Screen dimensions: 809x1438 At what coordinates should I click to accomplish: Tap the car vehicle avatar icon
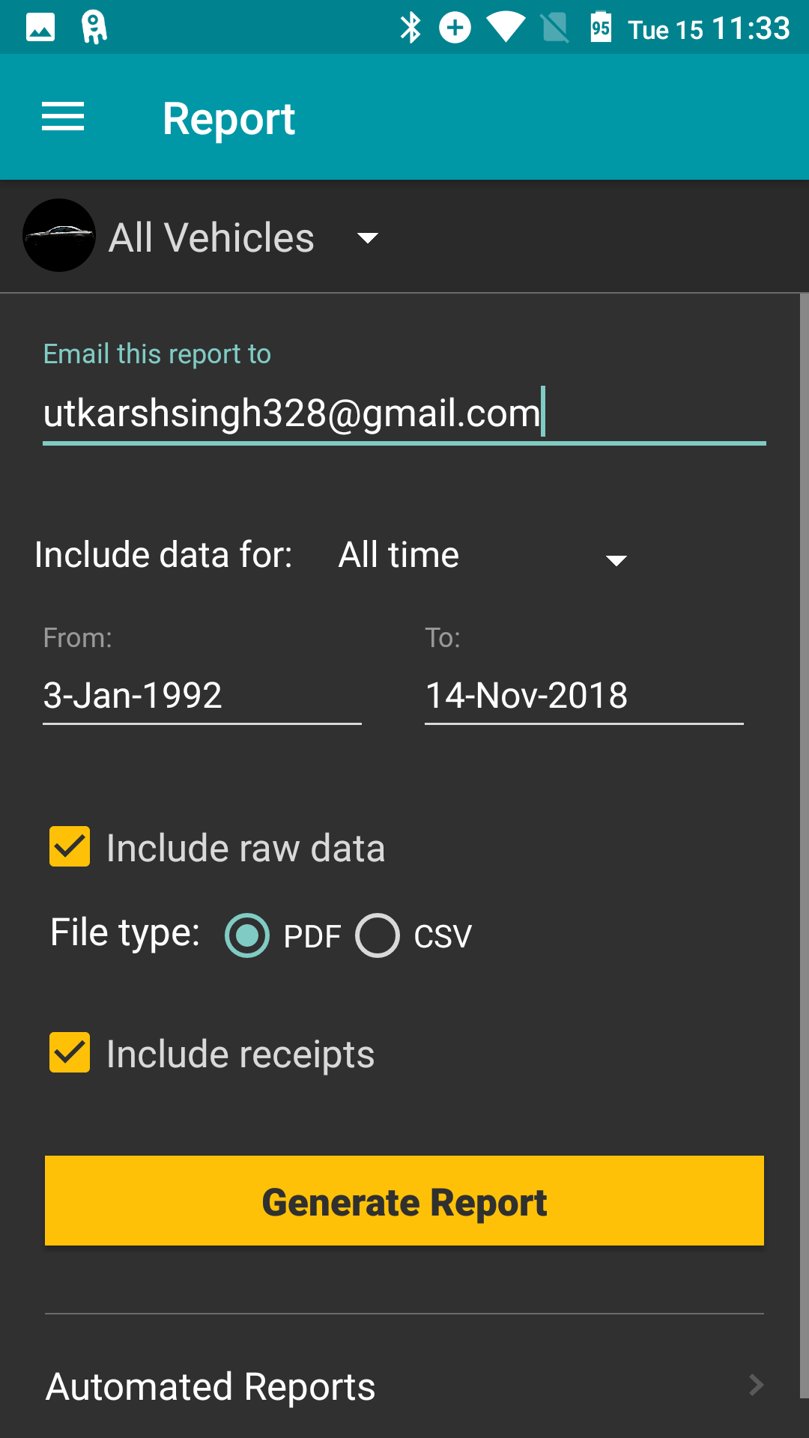(59, 235)
